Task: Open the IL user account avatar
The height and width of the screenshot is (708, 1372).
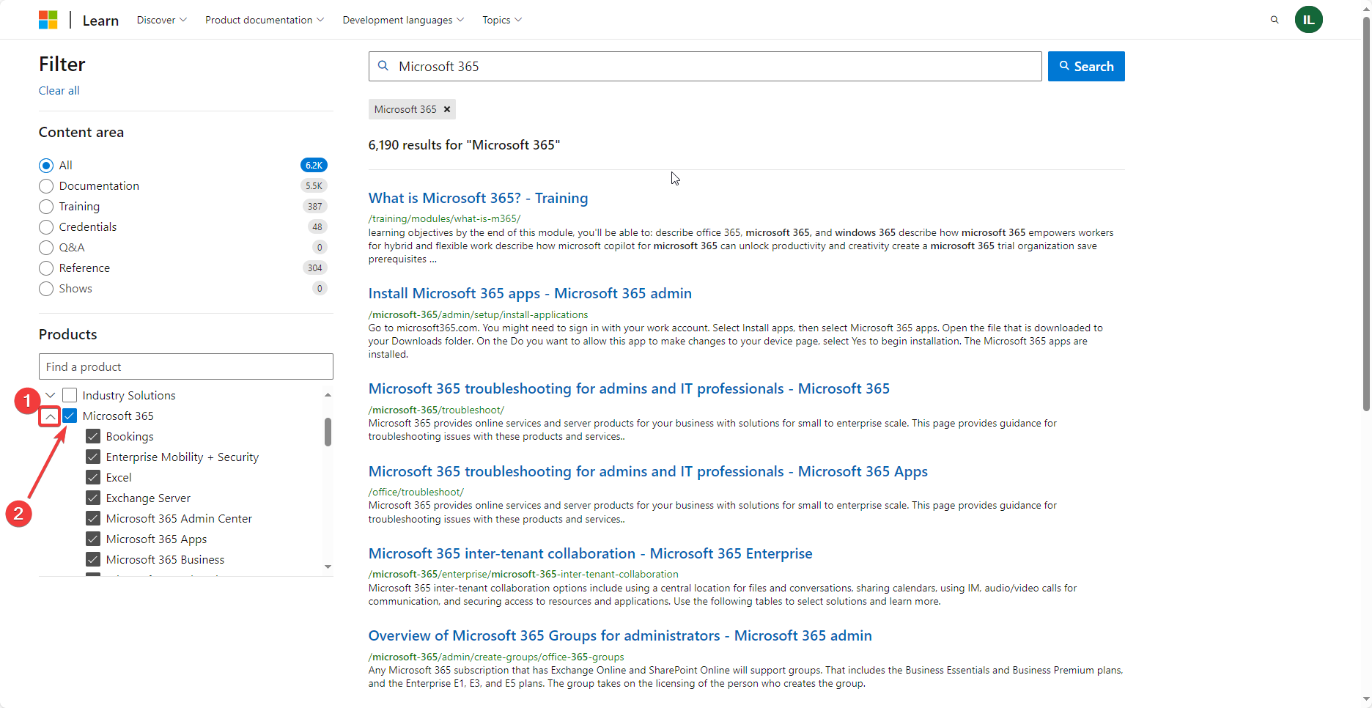Action: click(x=1309, y=20)
